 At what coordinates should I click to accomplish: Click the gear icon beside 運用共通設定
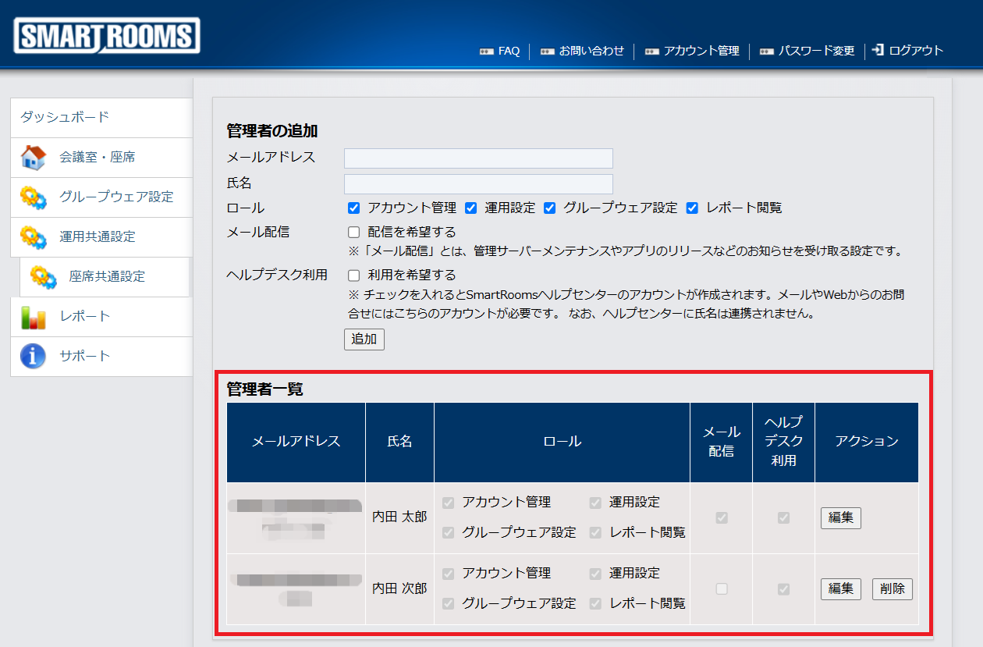pos(33,236)
